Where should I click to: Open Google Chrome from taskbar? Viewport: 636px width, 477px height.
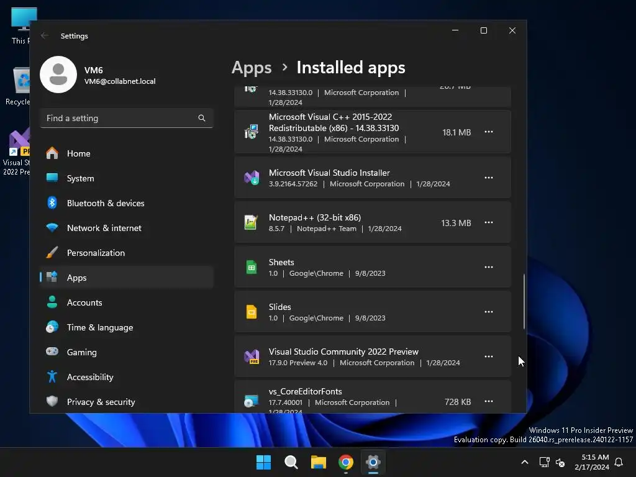[345, 462]
